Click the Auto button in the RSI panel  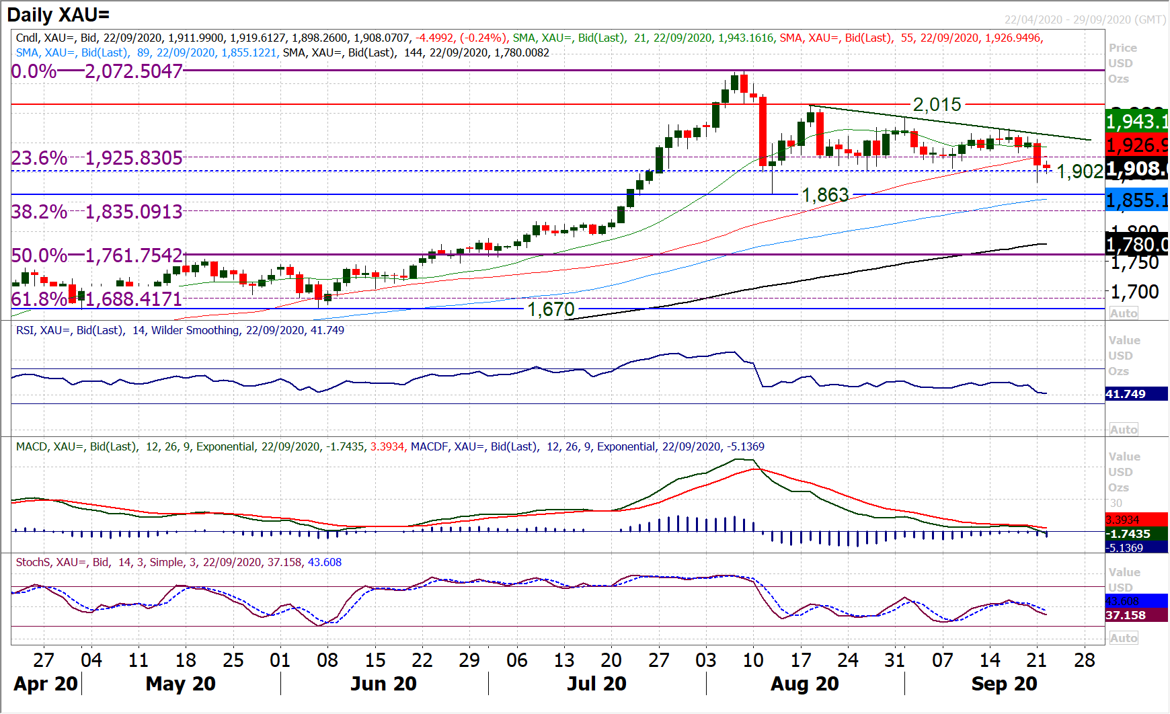pyautogui.click(x=1124, y=430)
